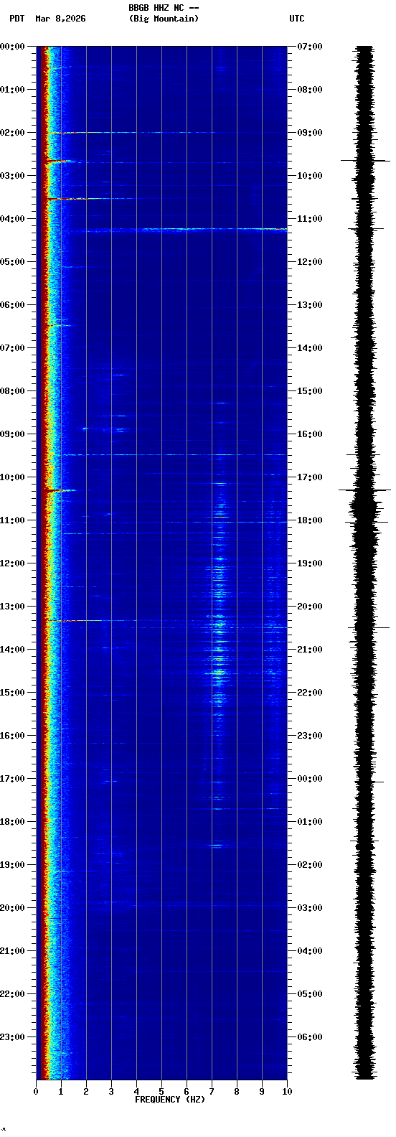396x1137 pixels.
Task: Click the 13:00 UTC time label
Action: click(310, 305)
